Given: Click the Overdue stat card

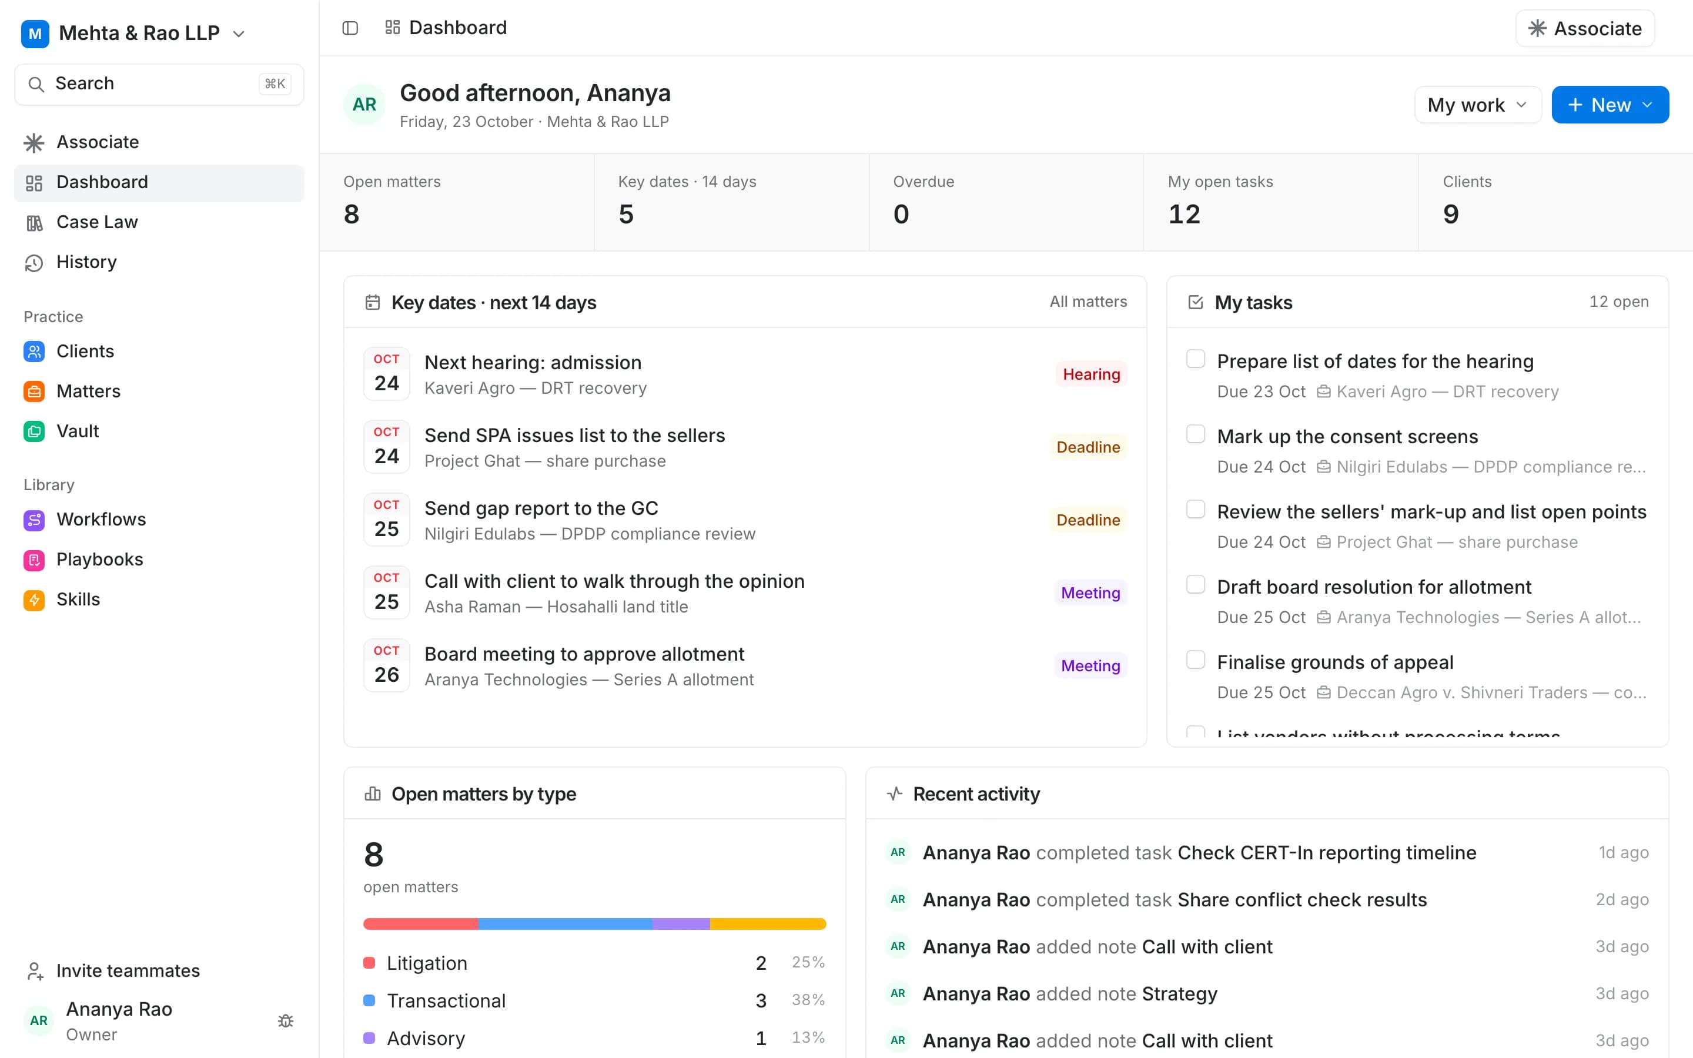Looking at the screenshot, I should coord(1006,202).
